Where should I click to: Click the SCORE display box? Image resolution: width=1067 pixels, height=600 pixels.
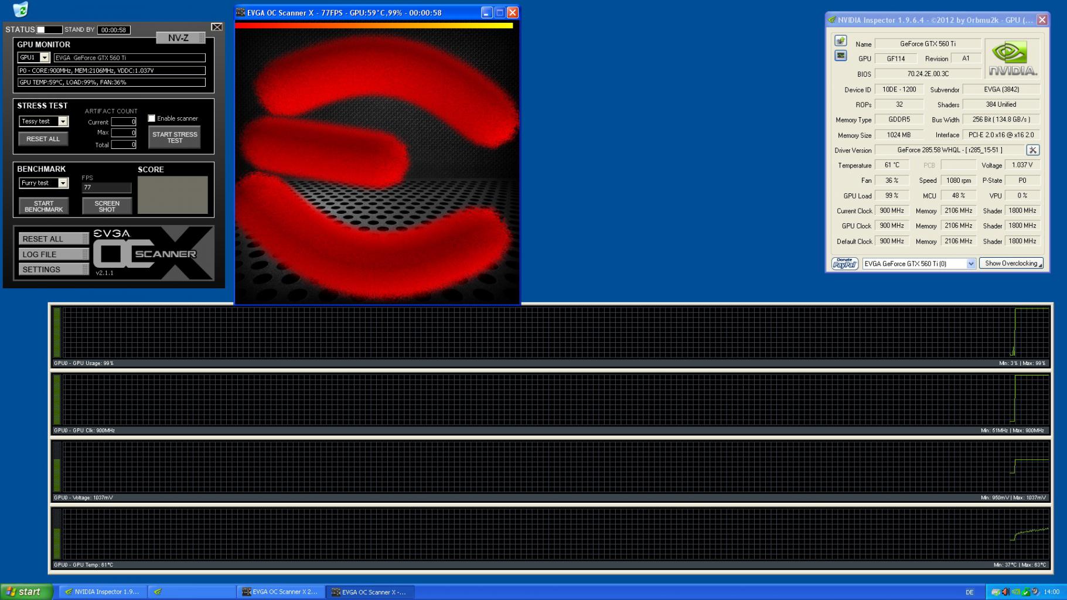pos(173,195)
